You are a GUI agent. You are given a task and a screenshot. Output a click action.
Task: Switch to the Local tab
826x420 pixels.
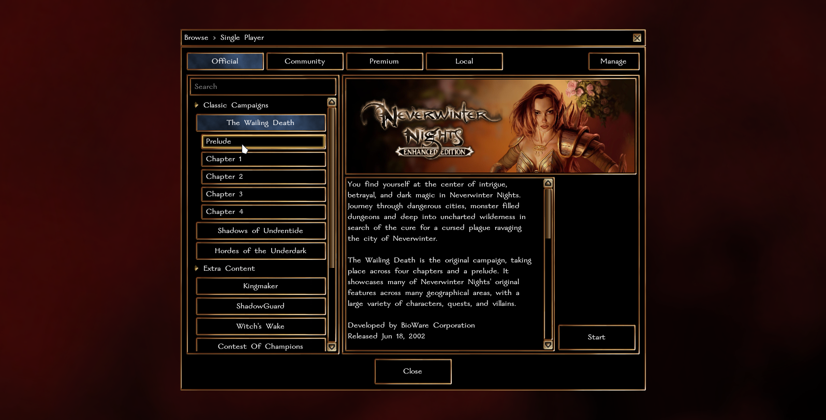point(464,61)
